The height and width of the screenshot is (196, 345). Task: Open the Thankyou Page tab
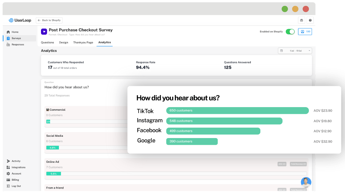point(83,42)
